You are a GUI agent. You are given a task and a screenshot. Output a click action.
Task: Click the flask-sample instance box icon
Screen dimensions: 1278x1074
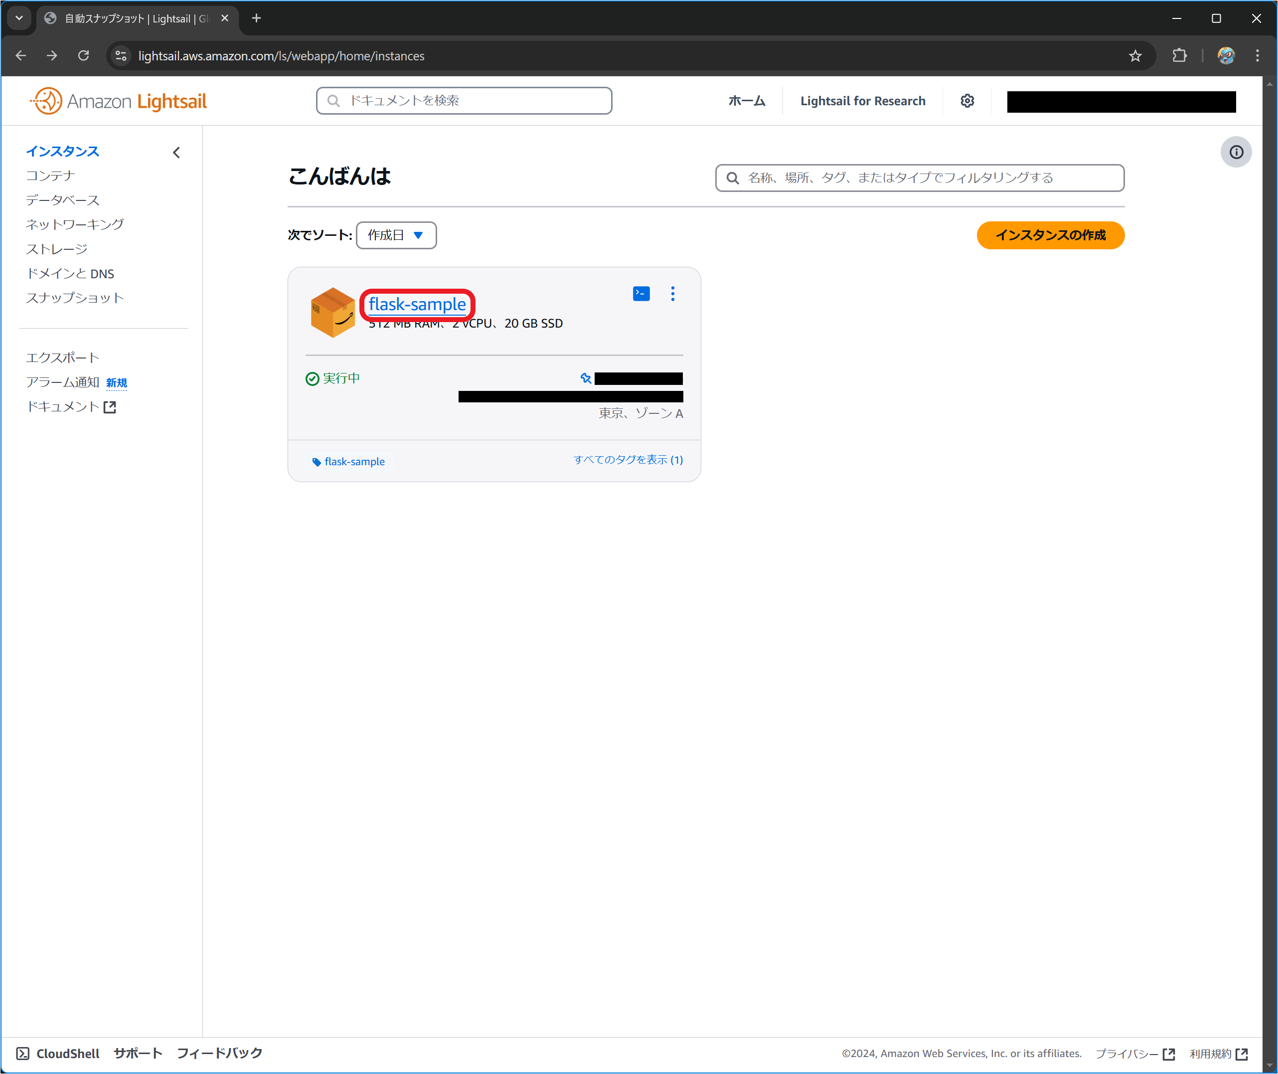click(332, 313)
